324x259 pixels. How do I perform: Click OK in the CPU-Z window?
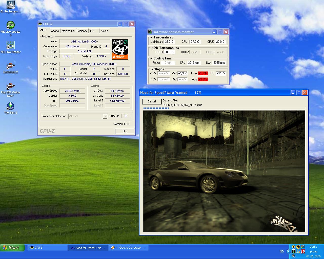point(125,131)
